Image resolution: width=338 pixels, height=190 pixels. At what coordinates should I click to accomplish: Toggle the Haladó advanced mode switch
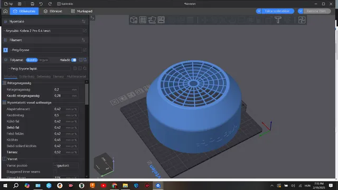click(x=74, y=60)
